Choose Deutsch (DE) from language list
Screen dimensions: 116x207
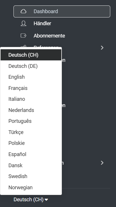31,66
